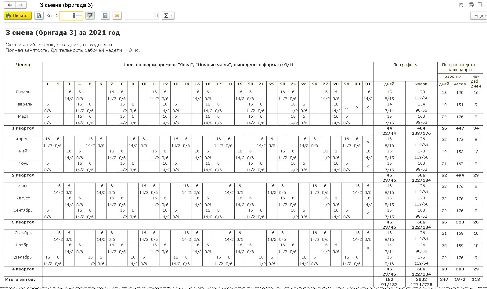Select the 1 квартал row label
This screenshot has width=487, height=289.
point(23,128)
